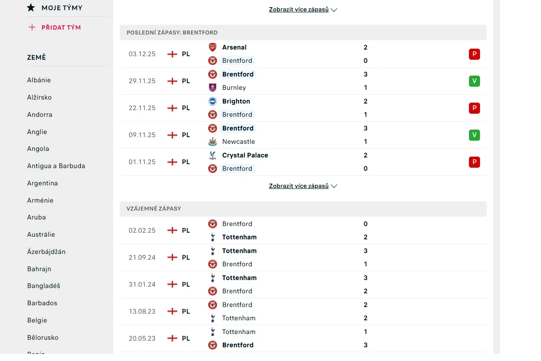Viewport: 541px width, 361px height.
Task: Click the star icon beside Moje týmy
Action: coord(31,8)
